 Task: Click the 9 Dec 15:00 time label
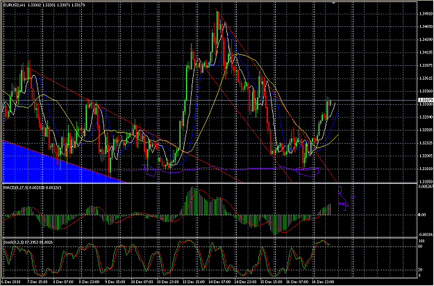point(115,282)
